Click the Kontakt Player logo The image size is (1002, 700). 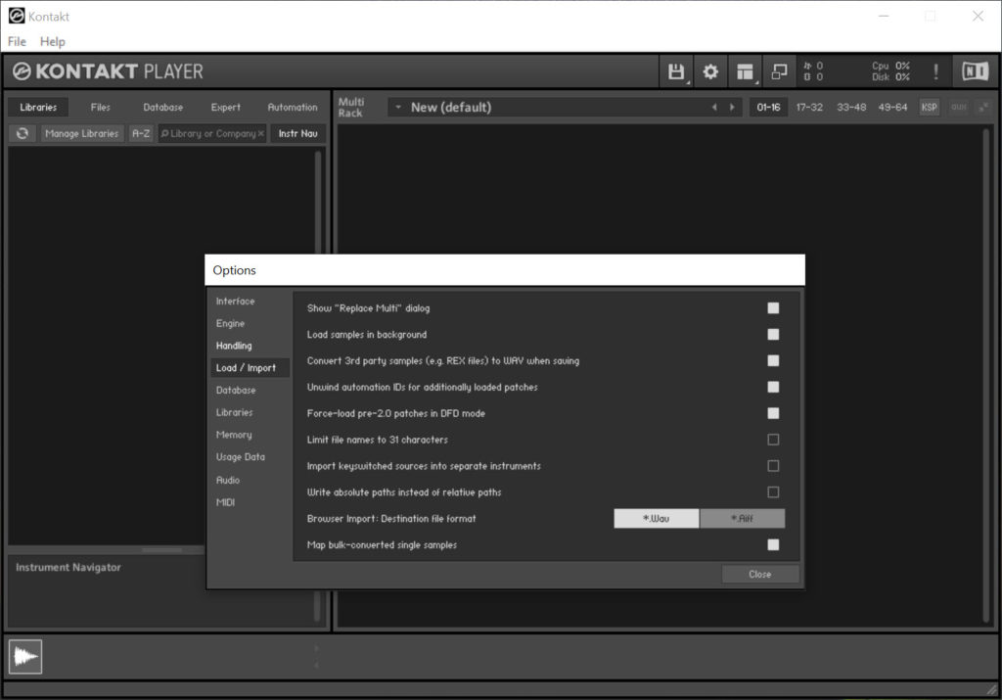[108, 71]
